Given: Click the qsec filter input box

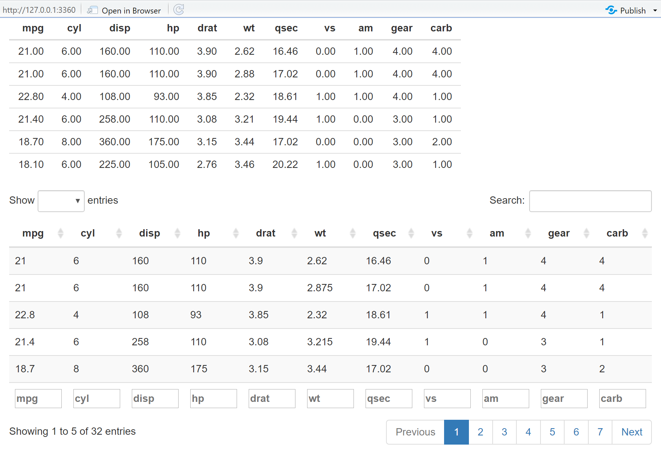Looking at the screenshot, I should click(389, 399).
